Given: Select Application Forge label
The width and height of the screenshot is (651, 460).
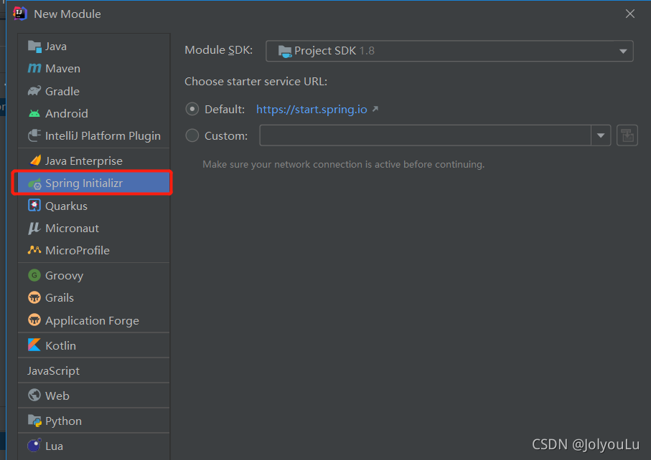Looking at the screenshot, I should tap(92, 321).
